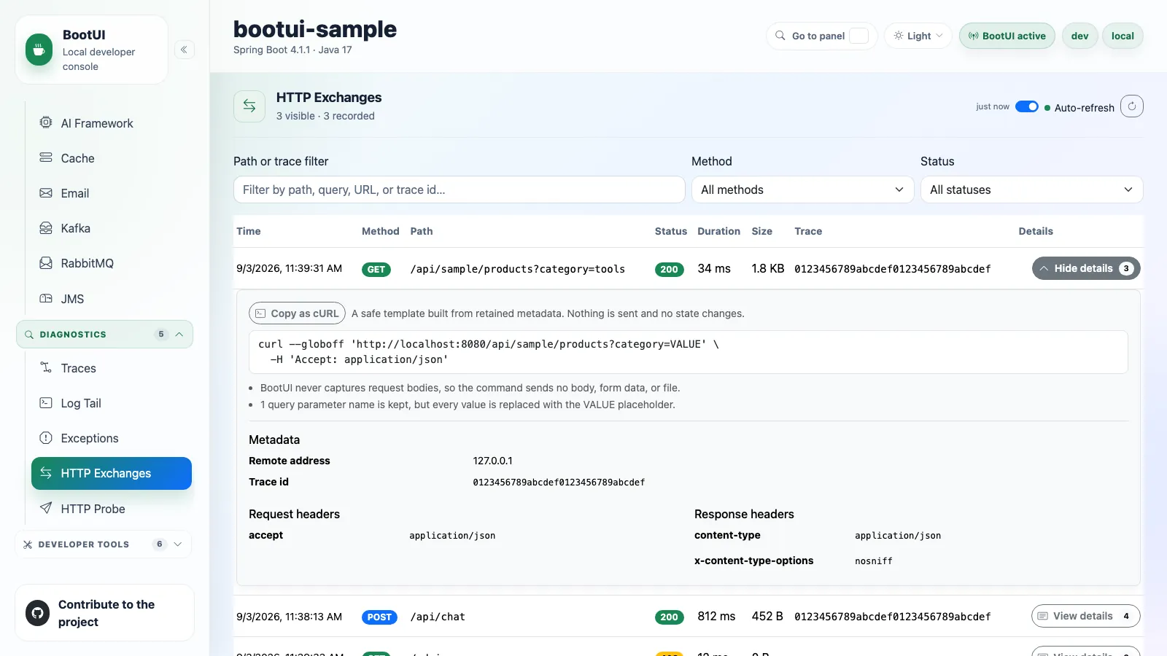Click the curl command code block
The image size is (1167, 656).
(689, 352)
